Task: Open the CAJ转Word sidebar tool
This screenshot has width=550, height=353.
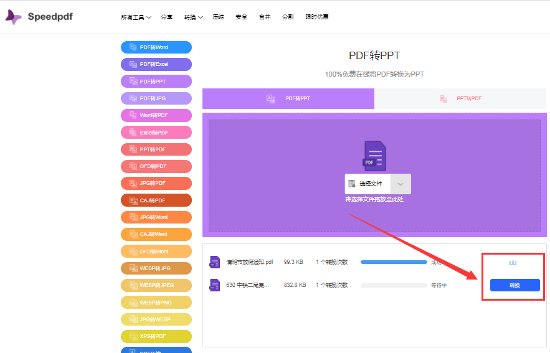Action: [156, 234]
